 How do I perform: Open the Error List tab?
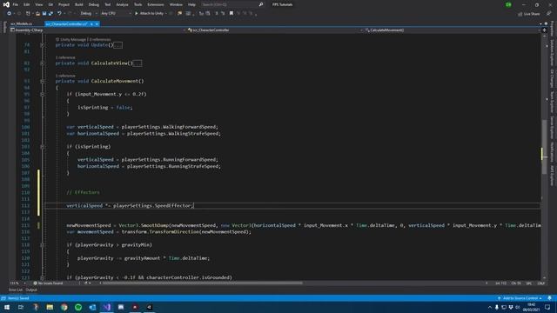coord(16,290)
